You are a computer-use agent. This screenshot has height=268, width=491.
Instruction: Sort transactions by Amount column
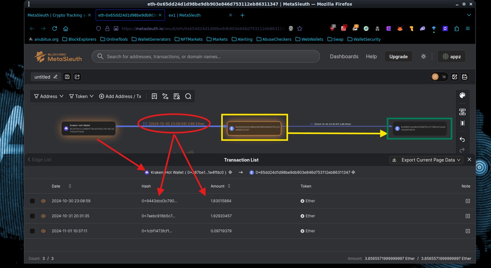coord(229,186)
